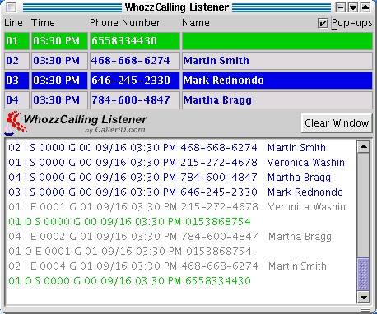Click the 03:30 PM time cell of line 01
Screen dimensions: 377x314
pos(59,41)
